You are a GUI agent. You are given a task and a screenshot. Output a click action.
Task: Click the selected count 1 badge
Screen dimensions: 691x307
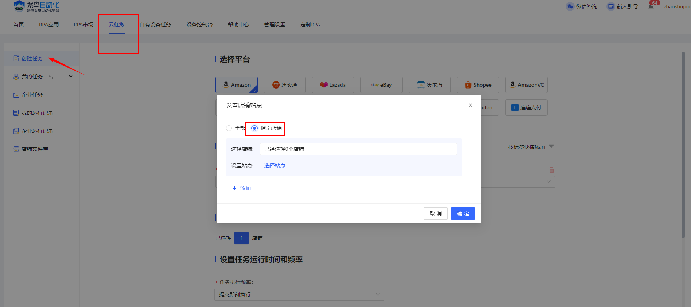tap(242, 238)
